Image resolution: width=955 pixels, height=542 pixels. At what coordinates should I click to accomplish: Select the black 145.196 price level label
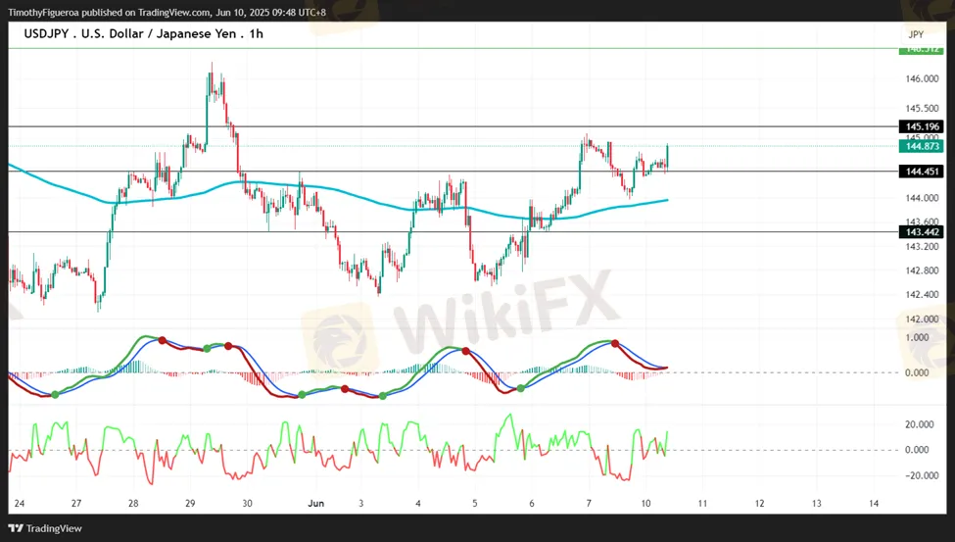(922, 126)
